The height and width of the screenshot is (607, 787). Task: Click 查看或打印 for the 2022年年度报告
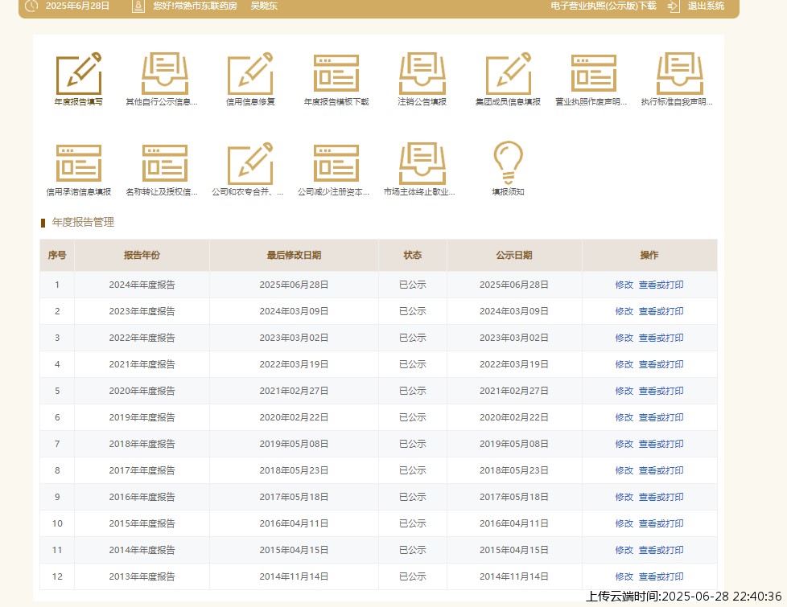(661, 338)
